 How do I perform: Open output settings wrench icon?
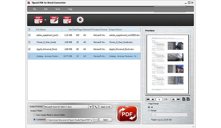coord(96,107)
